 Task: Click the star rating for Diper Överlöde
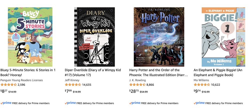point(73,85)
